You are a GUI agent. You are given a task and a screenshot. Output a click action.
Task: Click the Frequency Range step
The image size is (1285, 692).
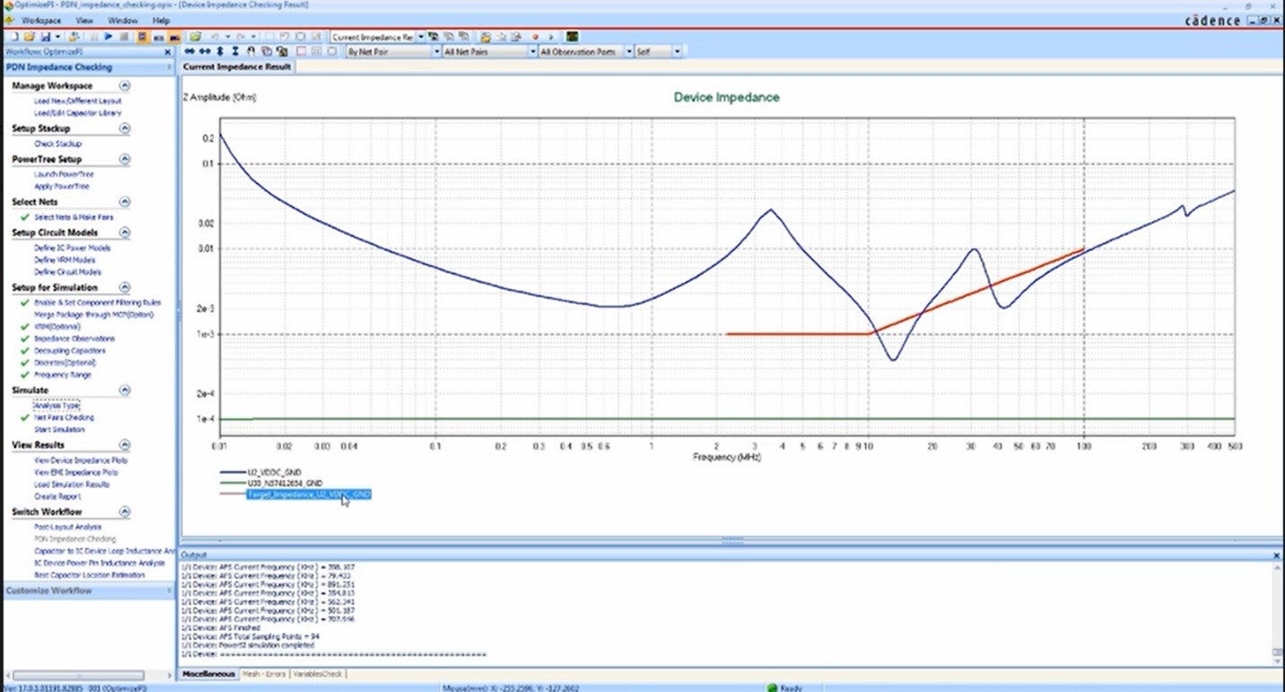point(63,375)
